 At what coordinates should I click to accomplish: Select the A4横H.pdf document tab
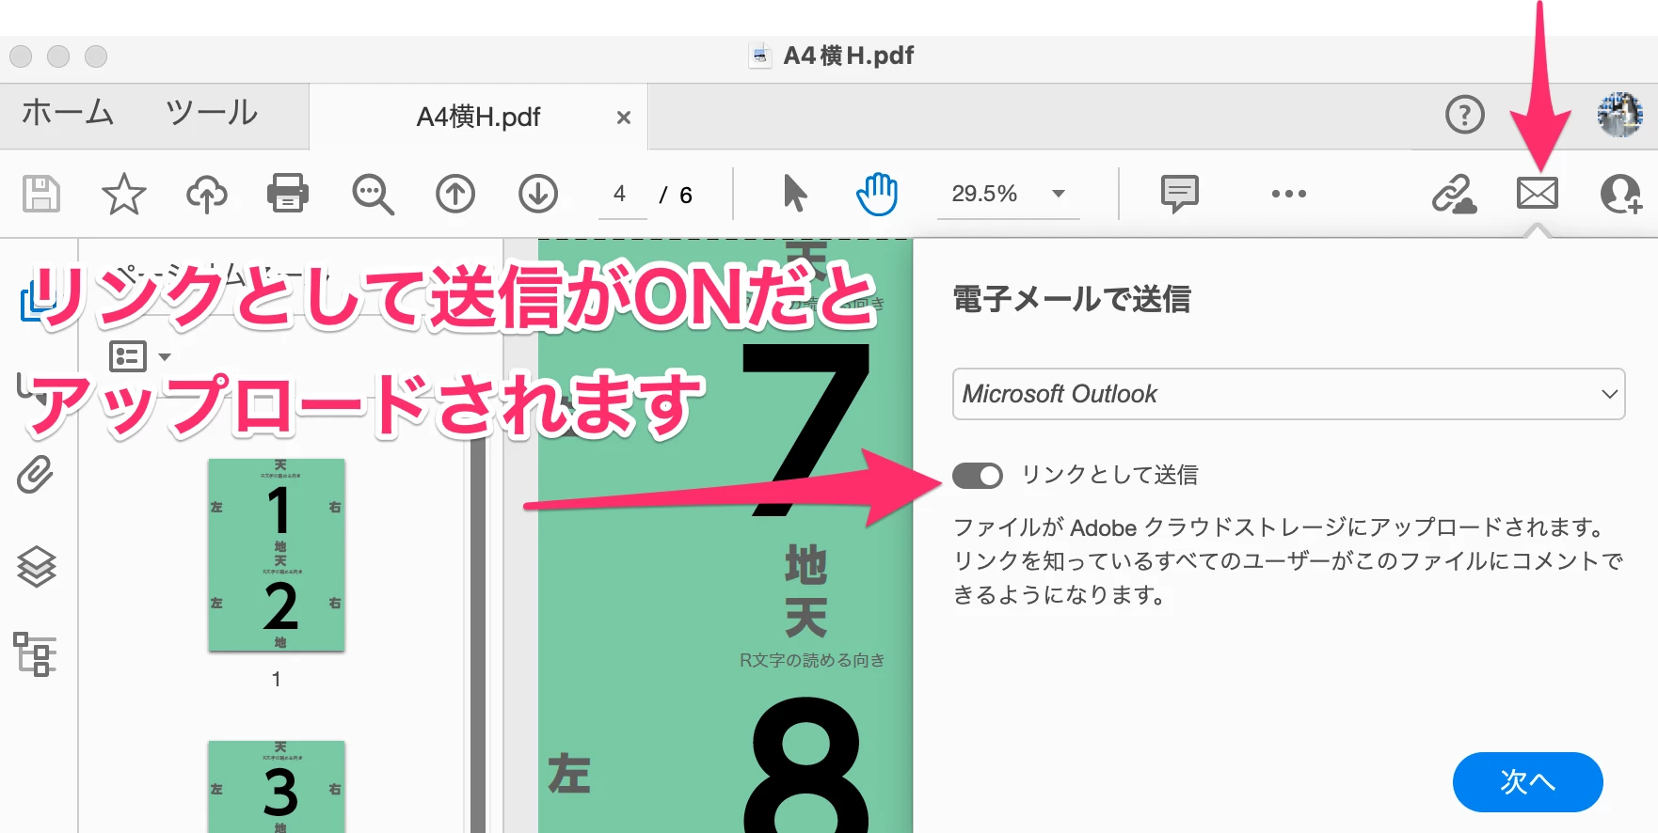coord(478,117)
